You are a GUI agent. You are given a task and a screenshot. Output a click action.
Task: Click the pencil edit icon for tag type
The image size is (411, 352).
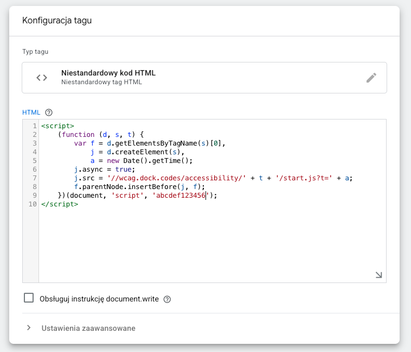(x=371, y=78)
